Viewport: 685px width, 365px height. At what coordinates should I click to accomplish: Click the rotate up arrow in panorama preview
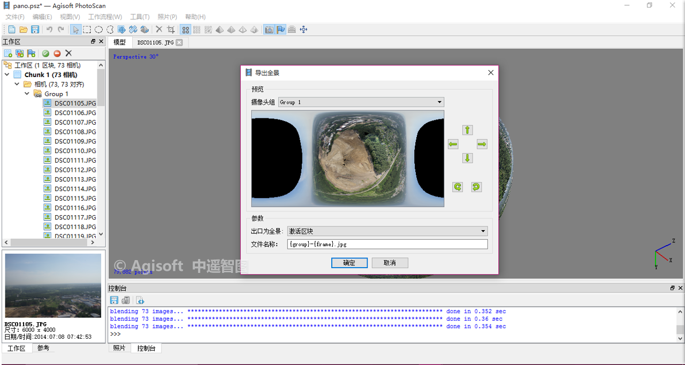(x=467, y=130)
